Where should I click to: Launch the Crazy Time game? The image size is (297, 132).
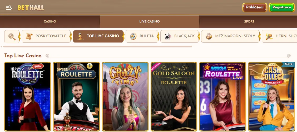(x=125, y=97)
